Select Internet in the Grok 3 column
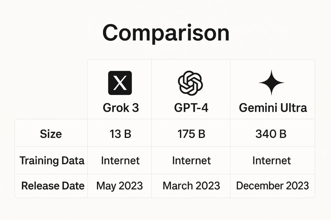The height and width of the screenshot is (220, 331). pos(120,160)
